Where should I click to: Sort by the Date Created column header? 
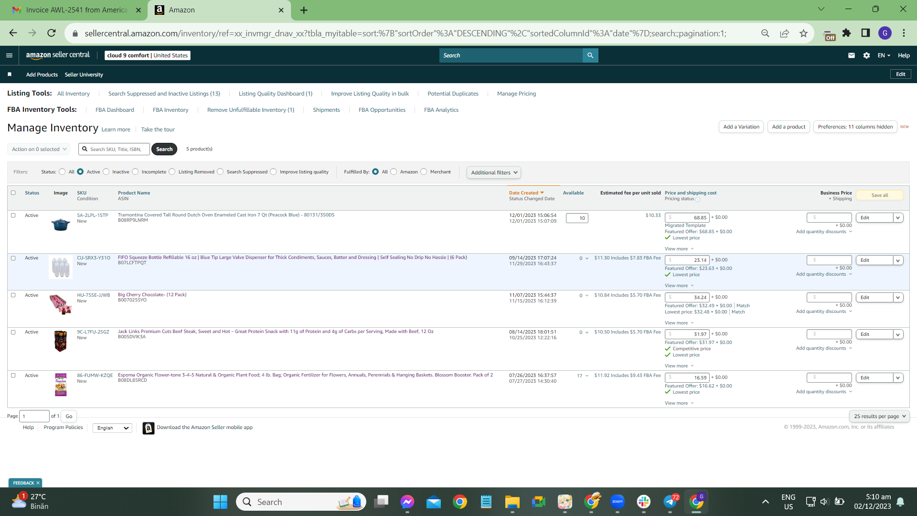click(526, 193)
